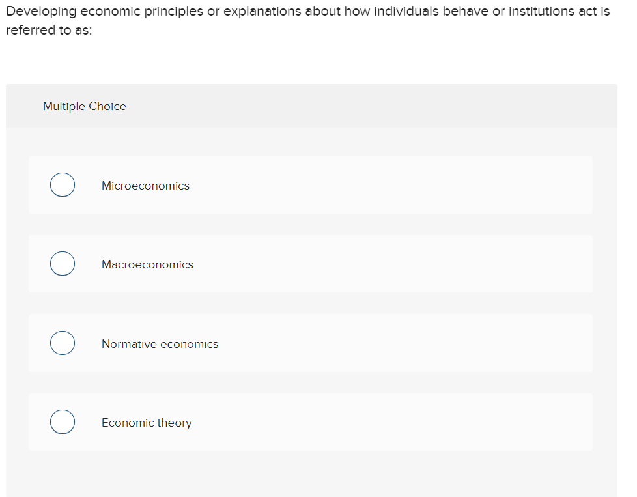Image resolution: width=637 pixels, height=497 pixels.
Task: Click the Normative economics answer text
Action: coord(160,343)
